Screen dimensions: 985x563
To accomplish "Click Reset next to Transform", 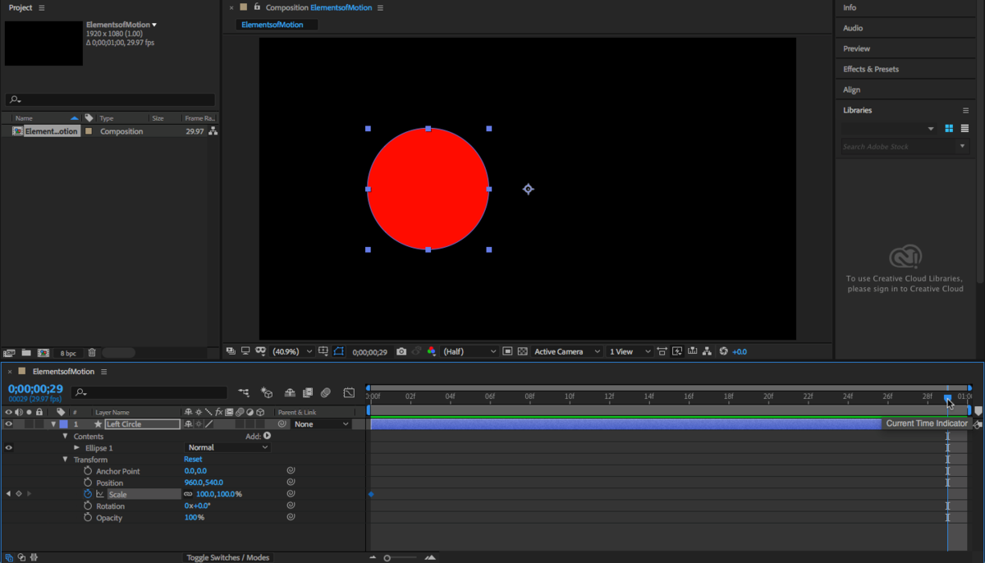I will (x=193, y=460).
